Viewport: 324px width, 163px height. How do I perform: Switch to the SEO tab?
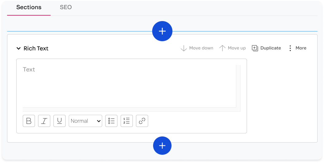coord(66,7)
